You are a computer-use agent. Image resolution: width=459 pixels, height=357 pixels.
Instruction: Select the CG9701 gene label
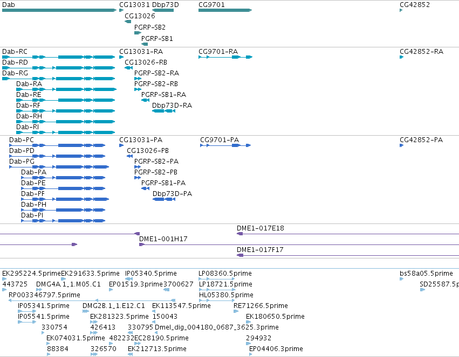211,5
